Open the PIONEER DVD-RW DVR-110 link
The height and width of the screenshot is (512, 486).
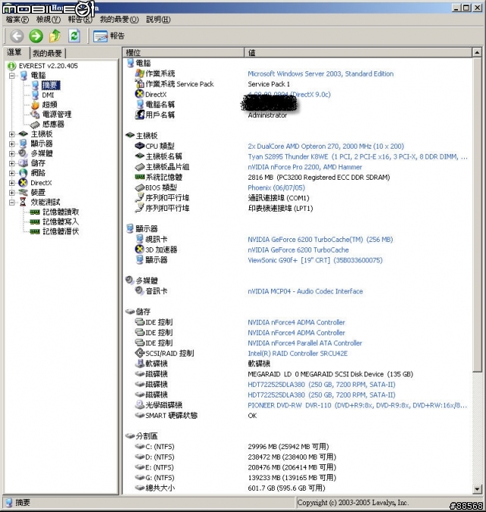point(358,406)
